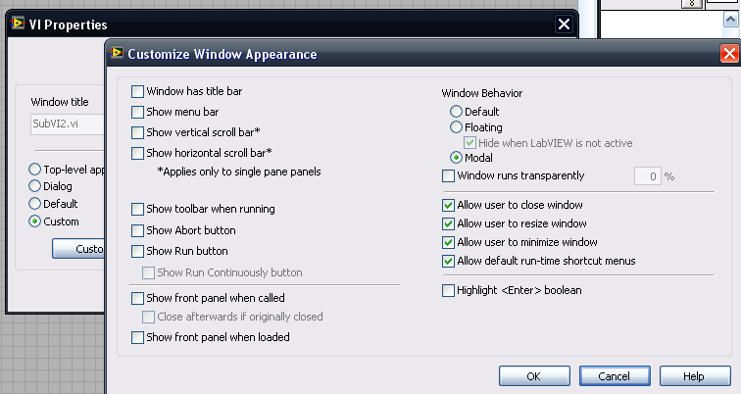Select Floating window behavior

coord(457,127)
